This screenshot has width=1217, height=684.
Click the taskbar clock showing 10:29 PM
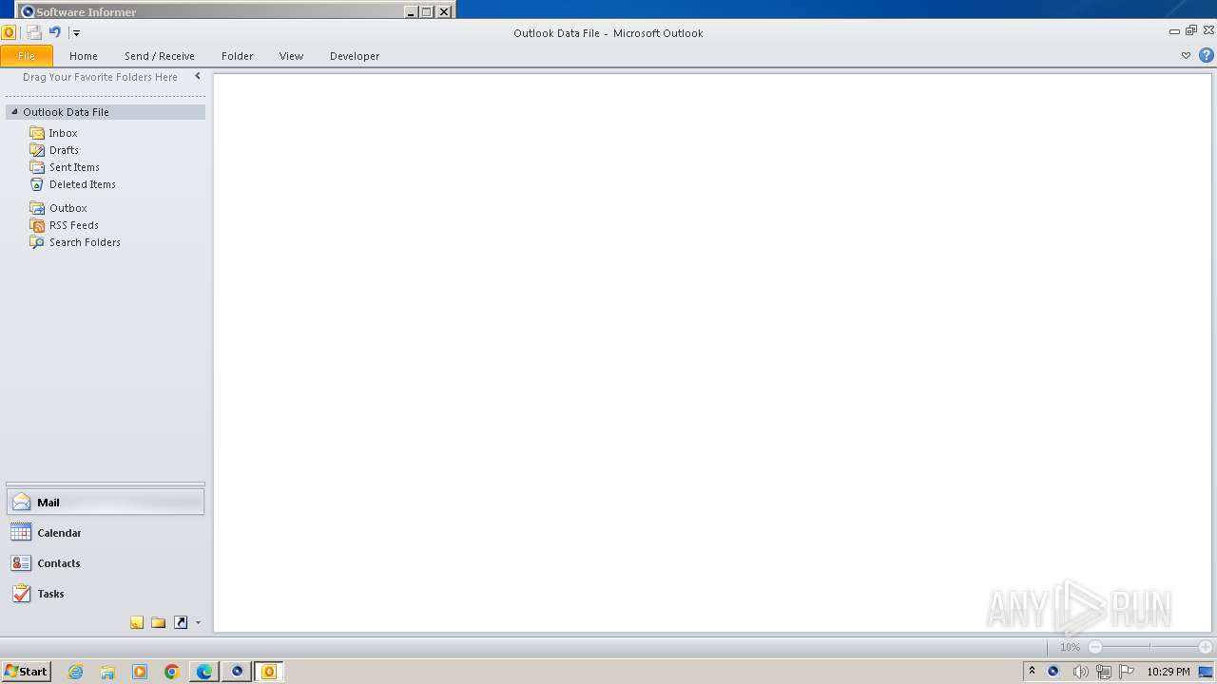click(x=1169, y=672)
